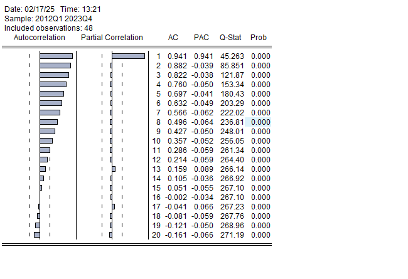Select lag number 20 in the table
408x279 pixels.
click(157, 235)
